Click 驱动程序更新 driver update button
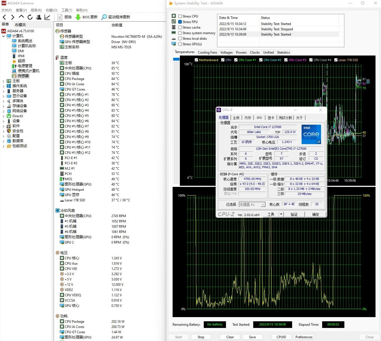The width and height of the screenshot is (381, 341). pyautogui.click(x=116, y=17)
